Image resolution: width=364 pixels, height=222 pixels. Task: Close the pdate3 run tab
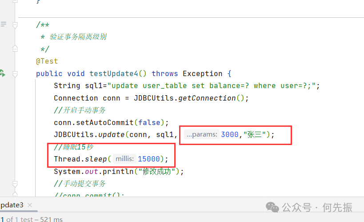(30, 205)
